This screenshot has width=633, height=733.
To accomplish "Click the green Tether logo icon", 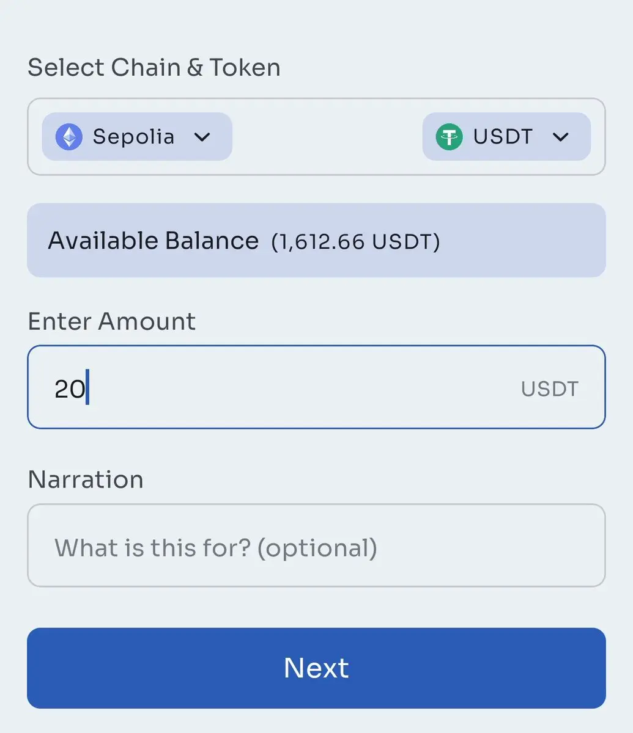I will point(449,137).
